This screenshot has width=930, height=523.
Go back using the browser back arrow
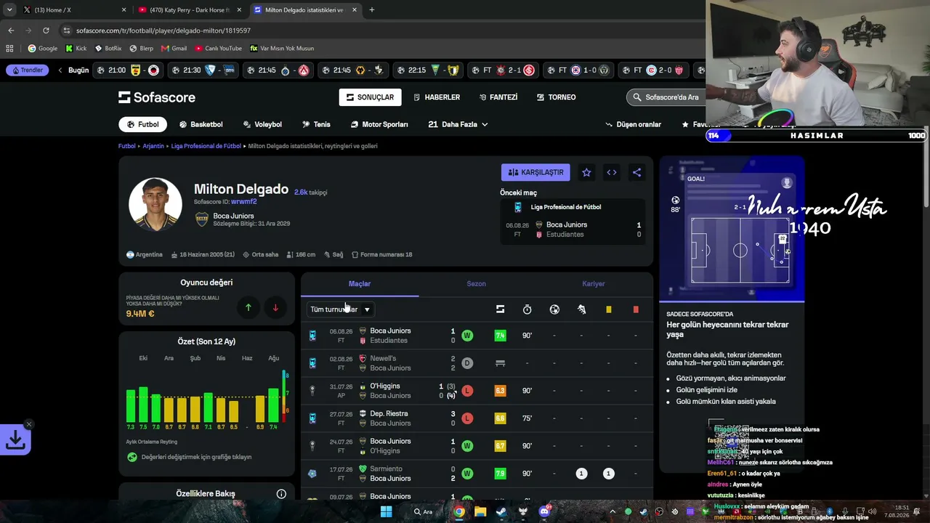click(11, 31)
